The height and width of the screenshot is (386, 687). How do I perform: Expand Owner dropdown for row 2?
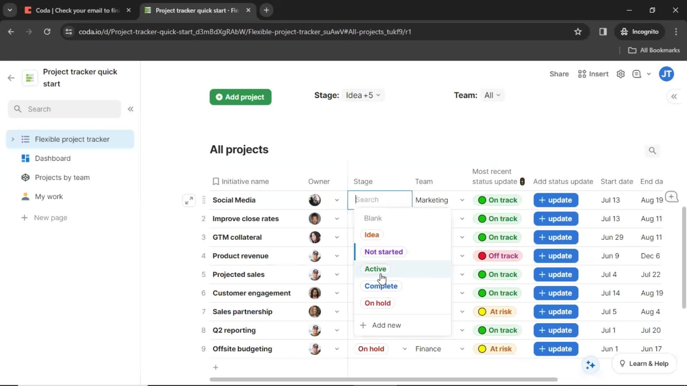[337, 219]
